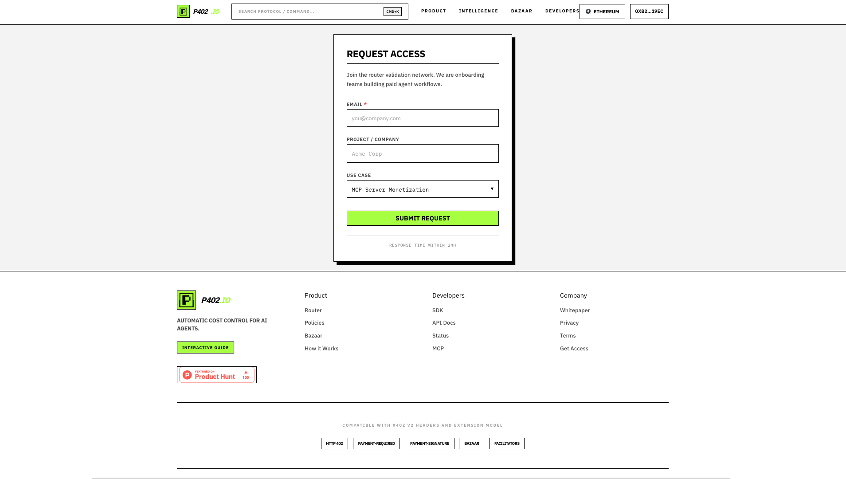Open the Whitepaper footer link
This screenshot has width=846, height=479.
[575, 310]
